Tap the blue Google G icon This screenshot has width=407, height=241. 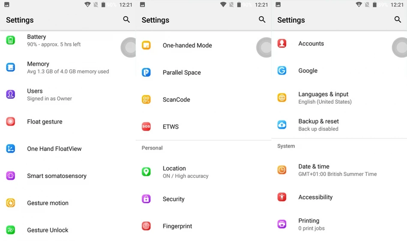point(281,70)
